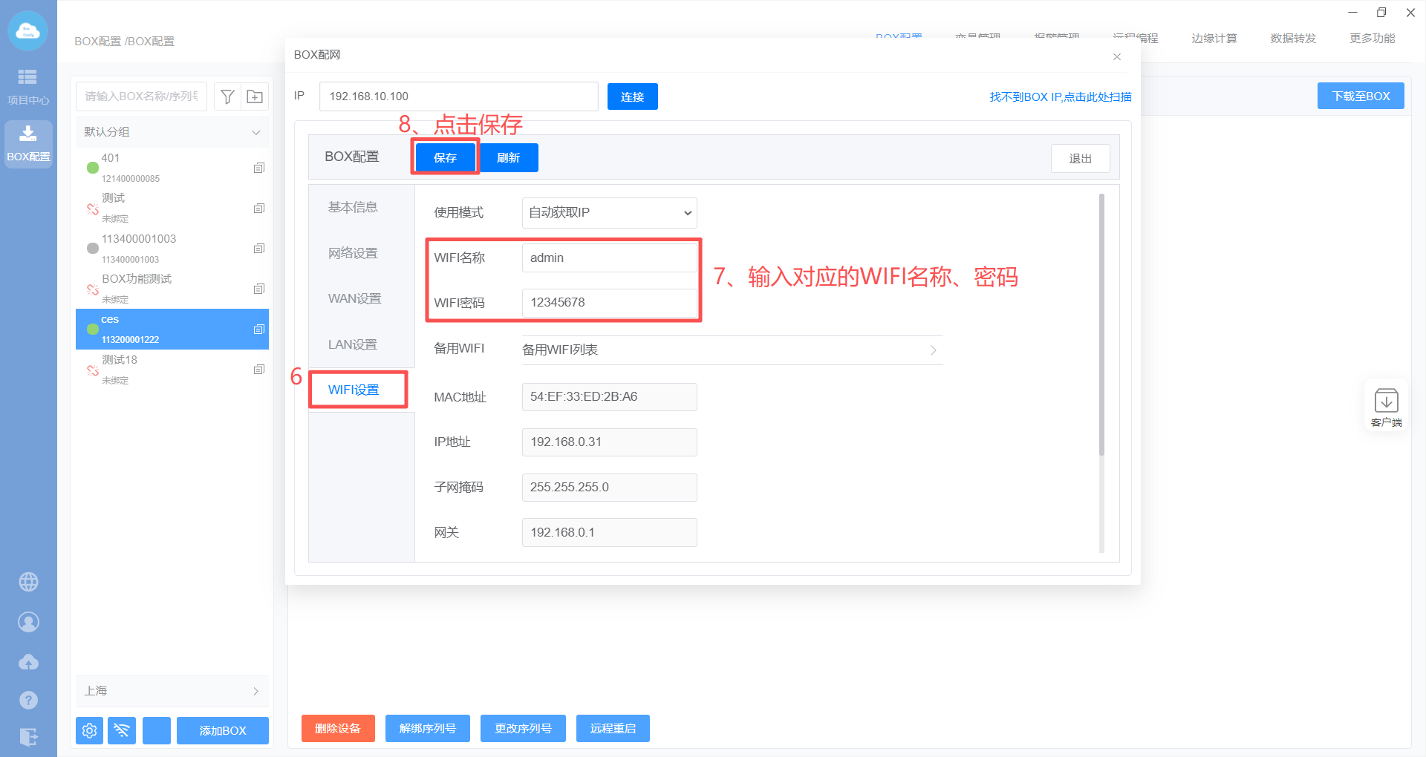Viewport: 1426px width, 757px height.
Task: Click the copy icon beside BOX 401
Action: (258, 168)
